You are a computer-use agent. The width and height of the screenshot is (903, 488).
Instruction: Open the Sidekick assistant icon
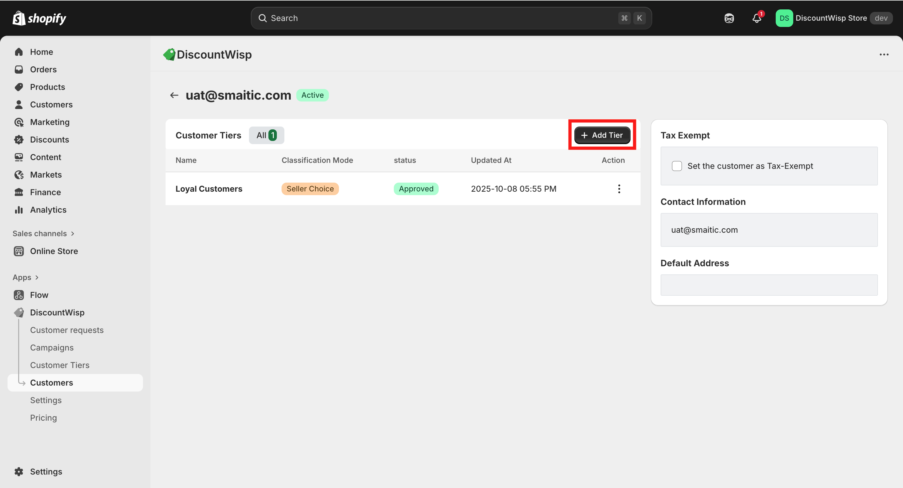click(x=729, y=18)
